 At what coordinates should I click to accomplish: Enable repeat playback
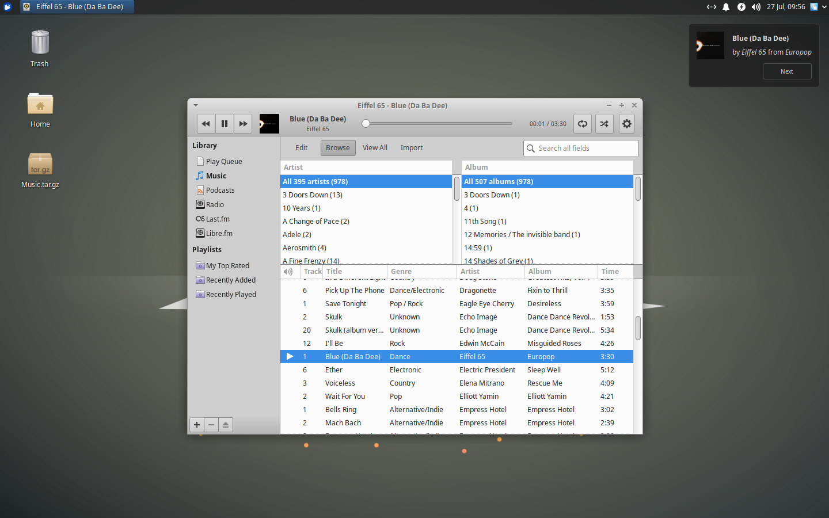[x=583, y=123]
